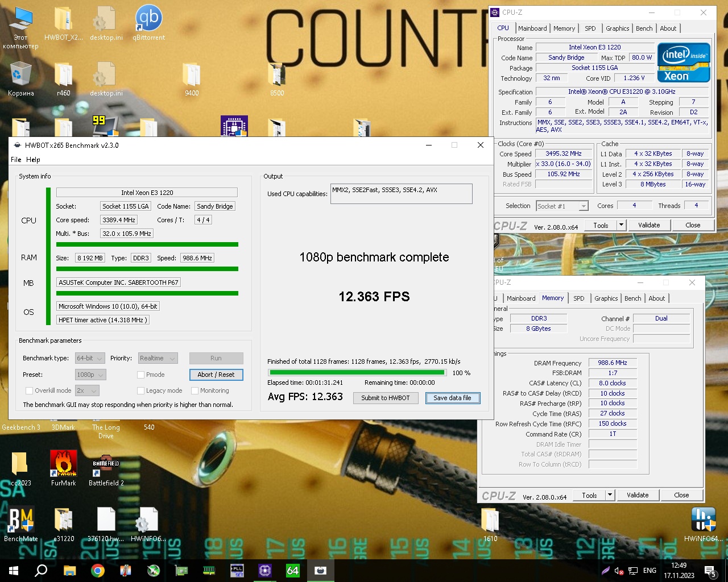Open the HWiNFO6 settings file icon
The height and width of the screenshot is (582, 728).
pyautogui.click(x=148, y=523)
